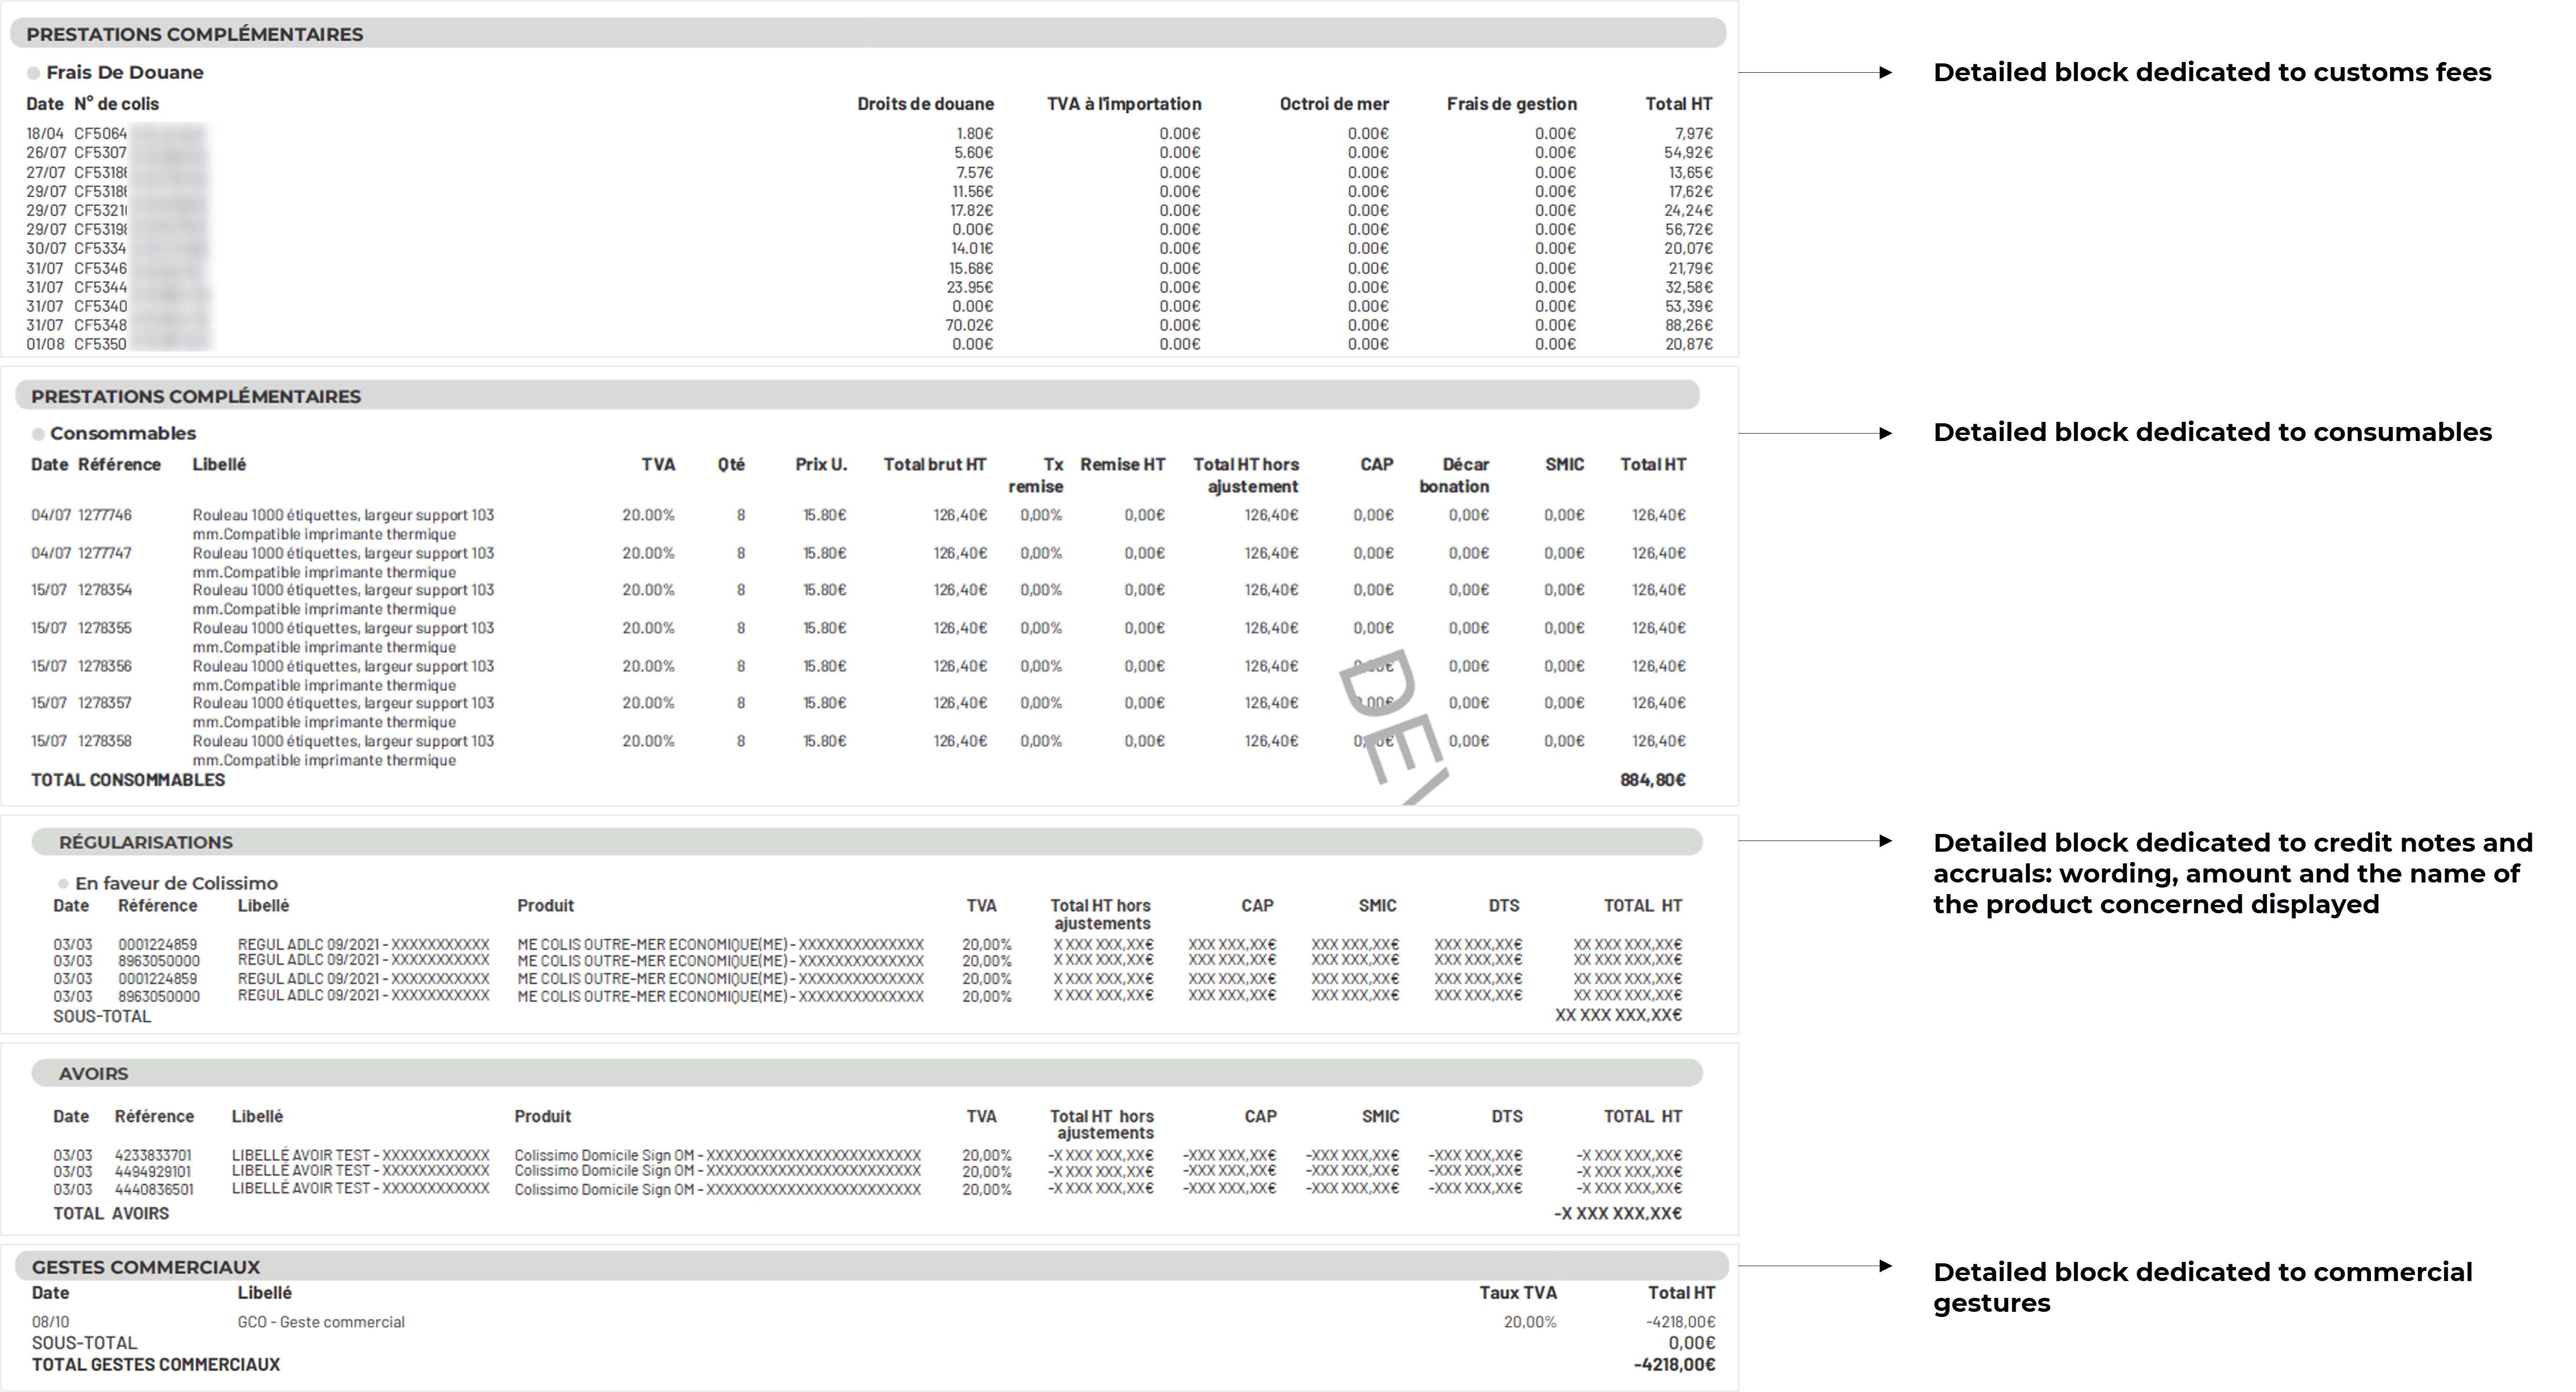Click the 70.02€ customs duty value
This screenshot has height=1392, width=2576.
pyautogui.click(x=969, y=325)
